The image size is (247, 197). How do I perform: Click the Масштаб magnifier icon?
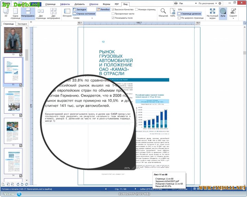click(x=163, y=12)
